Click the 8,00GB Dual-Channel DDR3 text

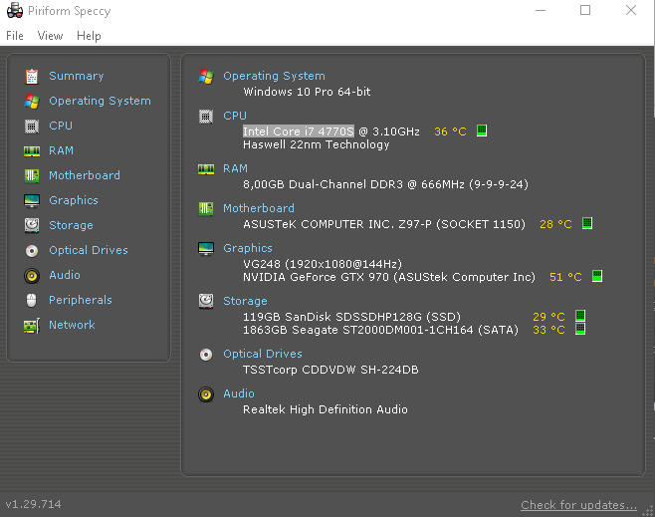pyautogui.click(x=385, y=184)
